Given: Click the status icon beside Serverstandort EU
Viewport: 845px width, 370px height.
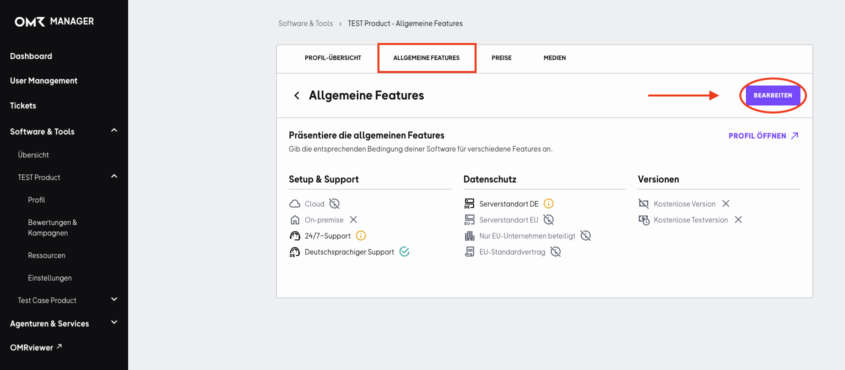Looking at the screenshot, I should tap(549, 219).
